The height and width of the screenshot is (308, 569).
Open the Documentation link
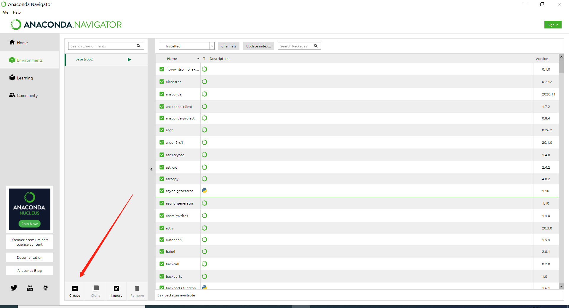pyautogui.click(x=30, y=257)
